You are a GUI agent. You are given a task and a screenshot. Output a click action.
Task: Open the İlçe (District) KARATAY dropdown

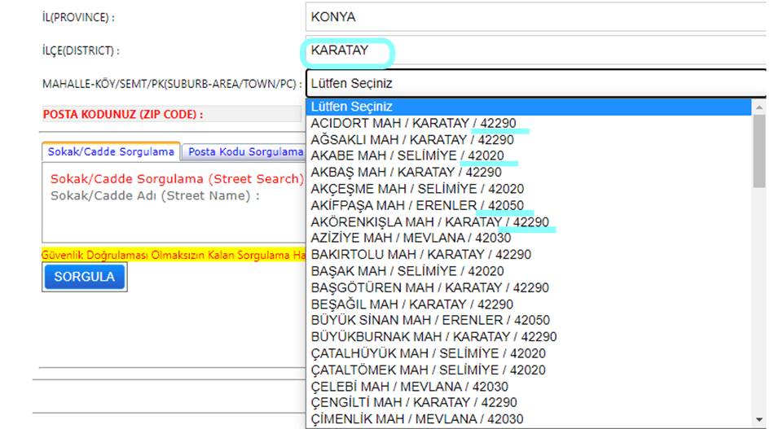point(534,50)
